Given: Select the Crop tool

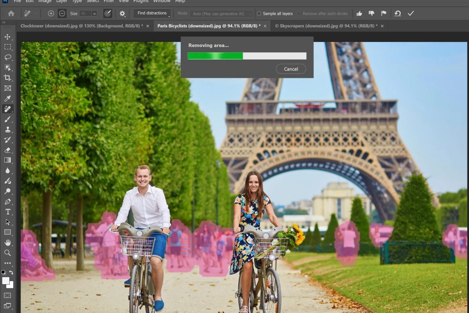Looking at the screenshot, I should pos(8,78).
